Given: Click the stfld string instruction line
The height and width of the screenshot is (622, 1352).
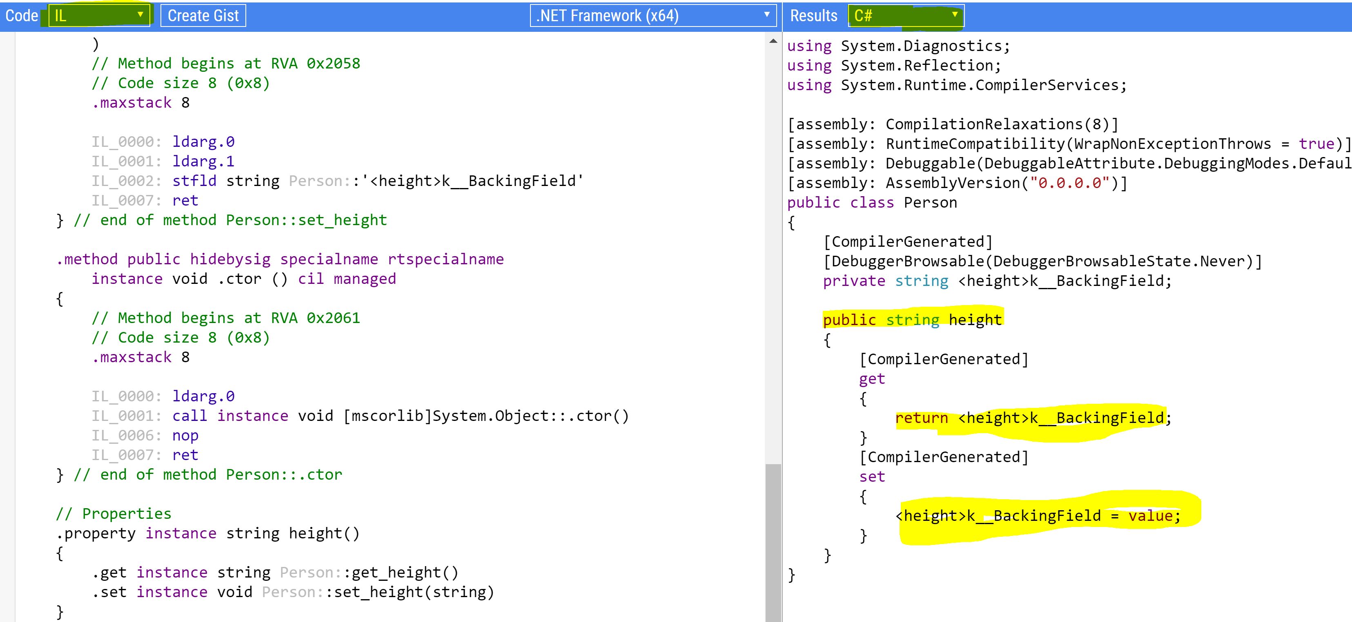Looking at the screenshot, I should coord(378,181).
